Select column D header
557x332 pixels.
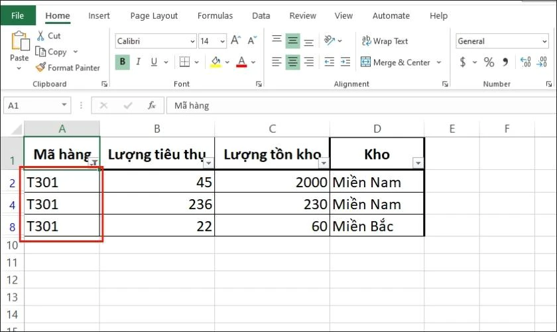(x=377, y=129)
